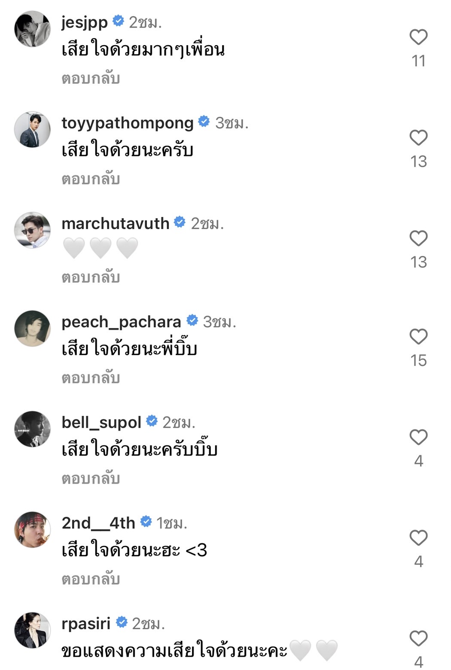451x670 pixels.
Task: Click the like count 13 on toyypathompong's comment
Action: [420, 162]
